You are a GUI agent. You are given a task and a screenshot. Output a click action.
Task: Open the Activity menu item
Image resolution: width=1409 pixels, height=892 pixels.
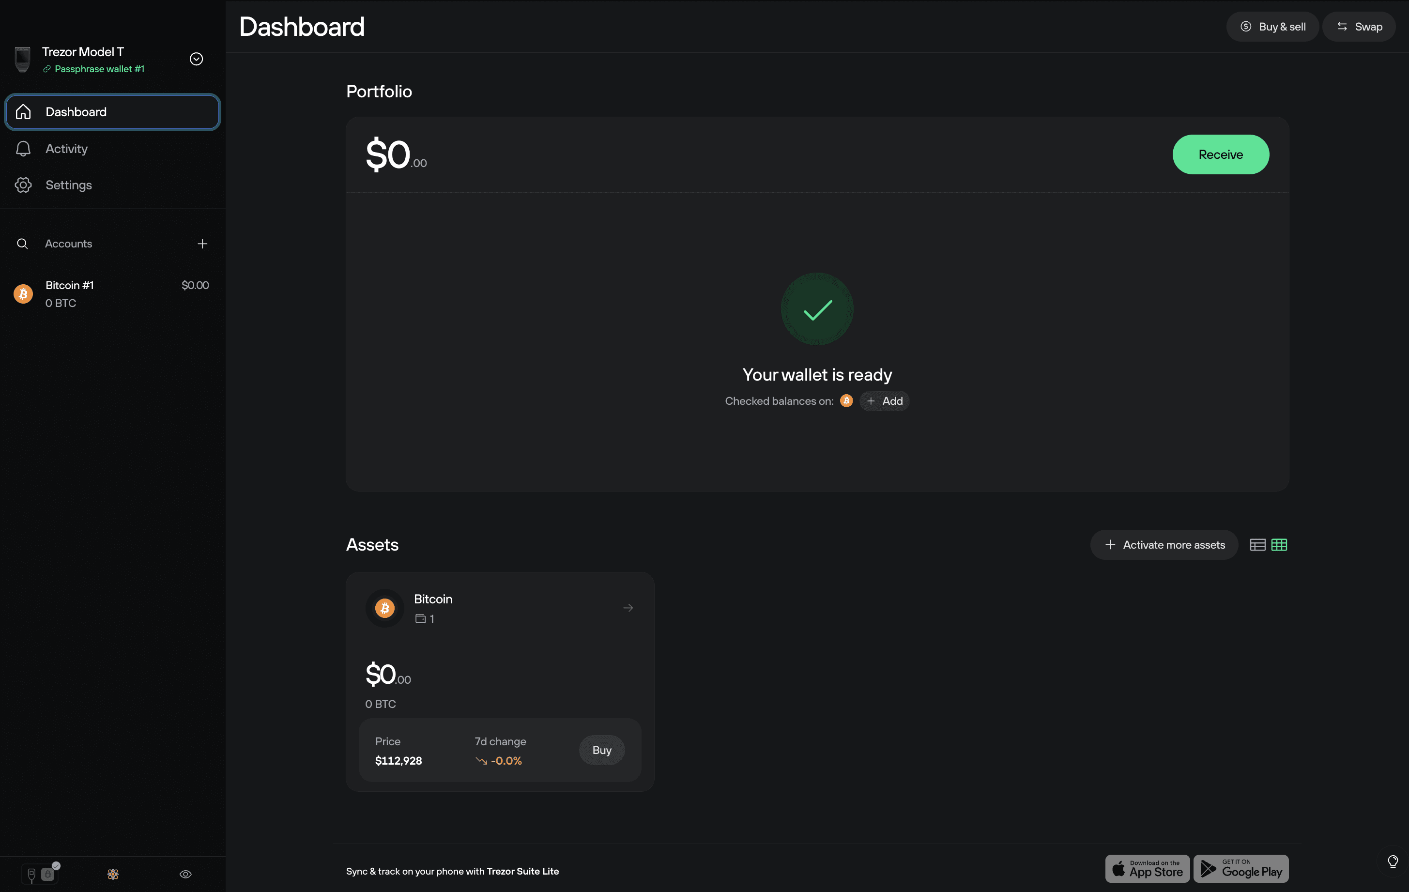pyautogui.click(x=112, y=149)
